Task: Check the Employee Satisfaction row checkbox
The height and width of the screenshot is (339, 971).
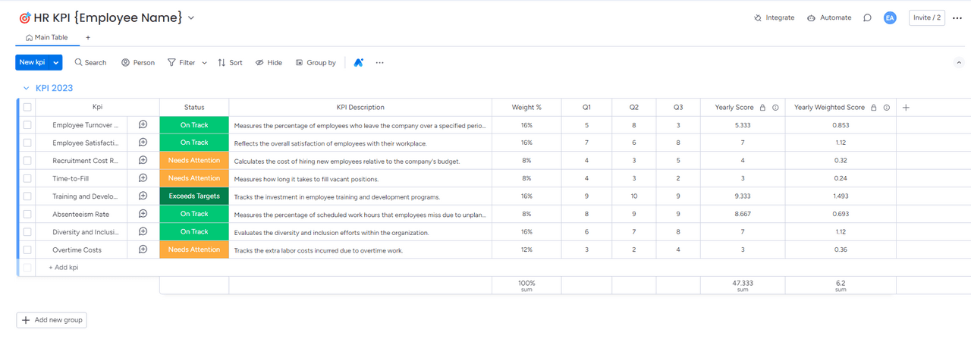Action: 27,143
